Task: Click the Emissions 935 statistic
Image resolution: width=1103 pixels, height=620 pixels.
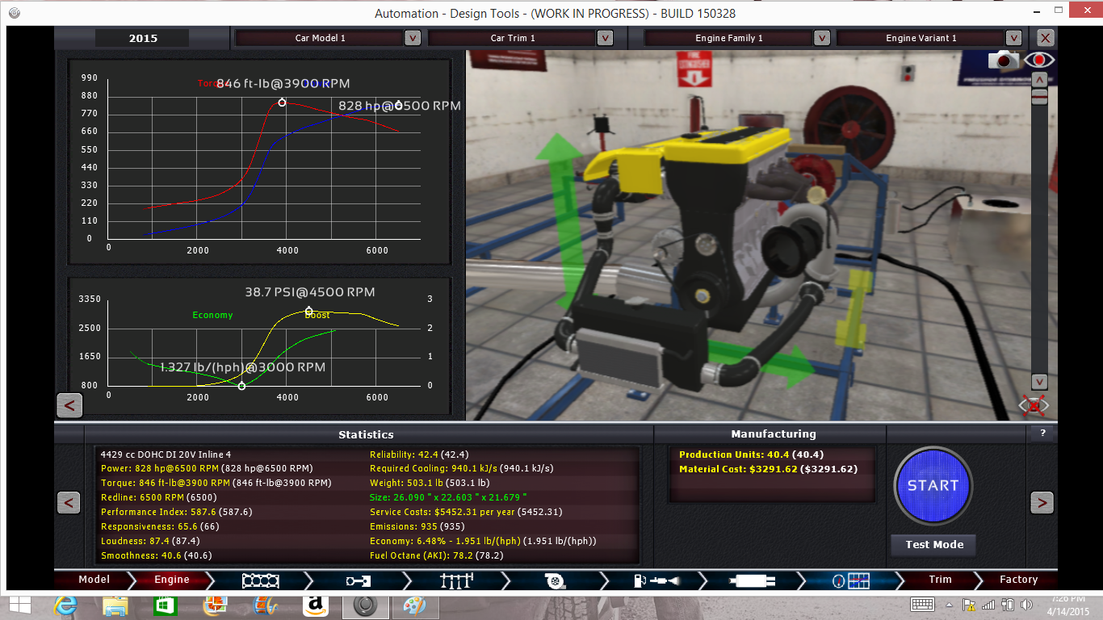Action: tap(415, 526)
